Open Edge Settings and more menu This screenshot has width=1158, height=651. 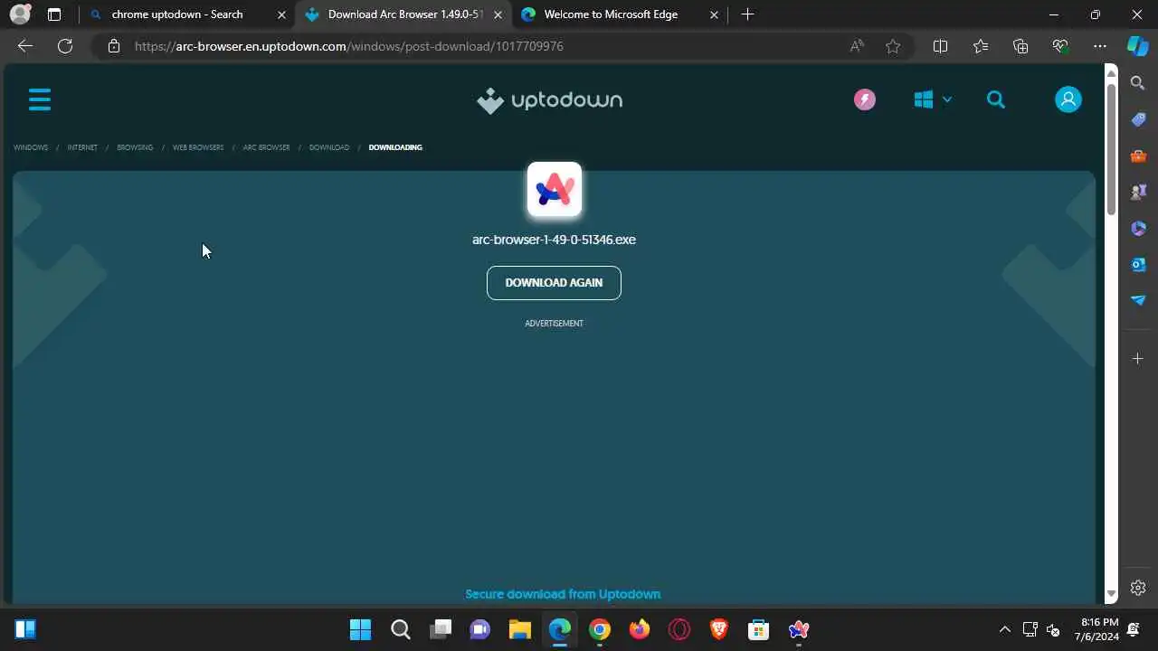coord(1100,46)
